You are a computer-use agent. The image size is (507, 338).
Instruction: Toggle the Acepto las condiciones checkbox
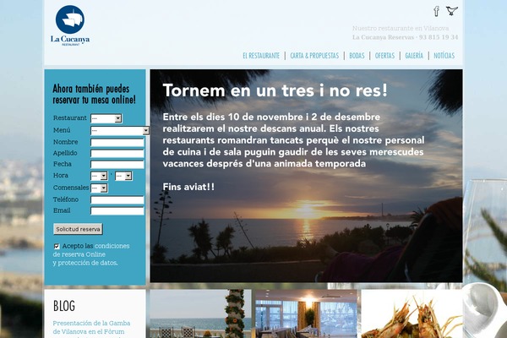pyautogui.click(x=57, y=247)
